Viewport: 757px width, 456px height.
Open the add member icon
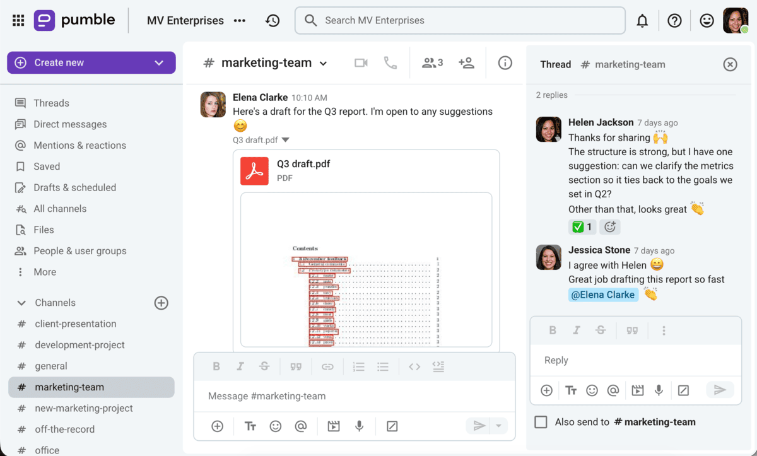[466, 63]
